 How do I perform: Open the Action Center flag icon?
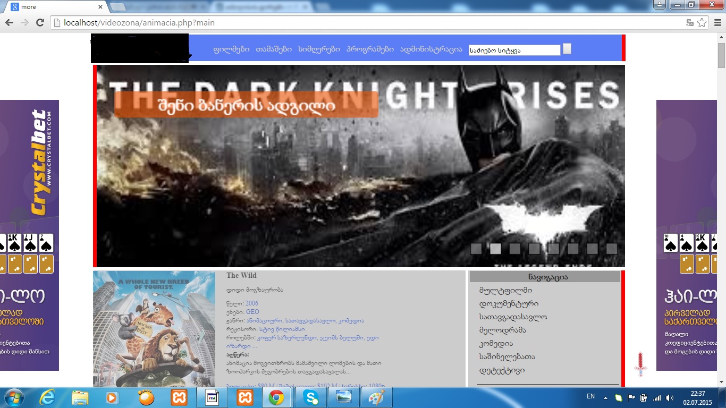pyautogui.click(x=631, y=397)
